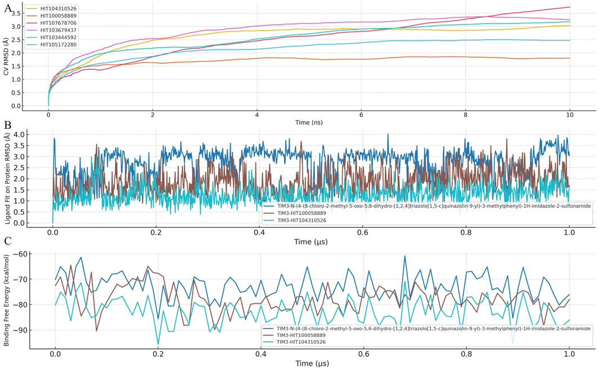599x368 pixels.
Task: Select HIT105172280 legend label in panel A
Action: (x=58, y=44)
